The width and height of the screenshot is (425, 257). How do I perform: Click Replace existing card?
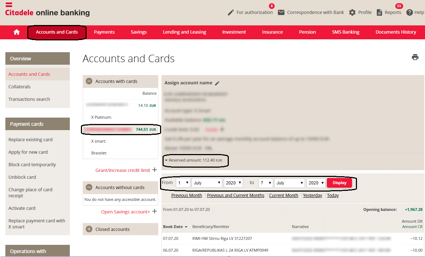pos(30,140)
